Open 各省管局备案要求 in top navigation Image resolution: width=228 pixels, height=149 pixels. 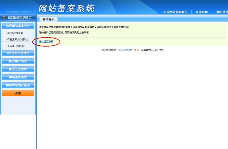[175, 12]
